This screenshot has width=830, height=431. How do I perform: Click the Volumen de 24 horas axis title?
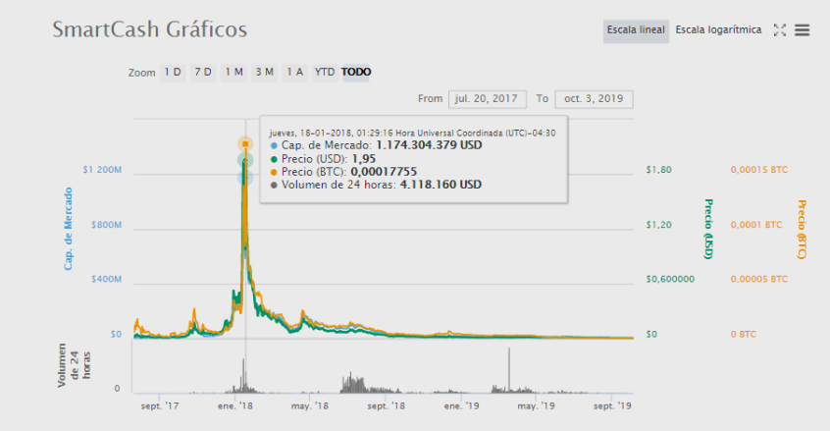(75, 365)
